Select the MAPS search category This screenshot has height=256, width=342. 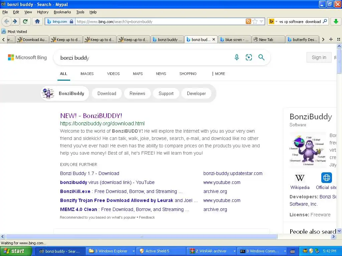[x=138, y=74]
